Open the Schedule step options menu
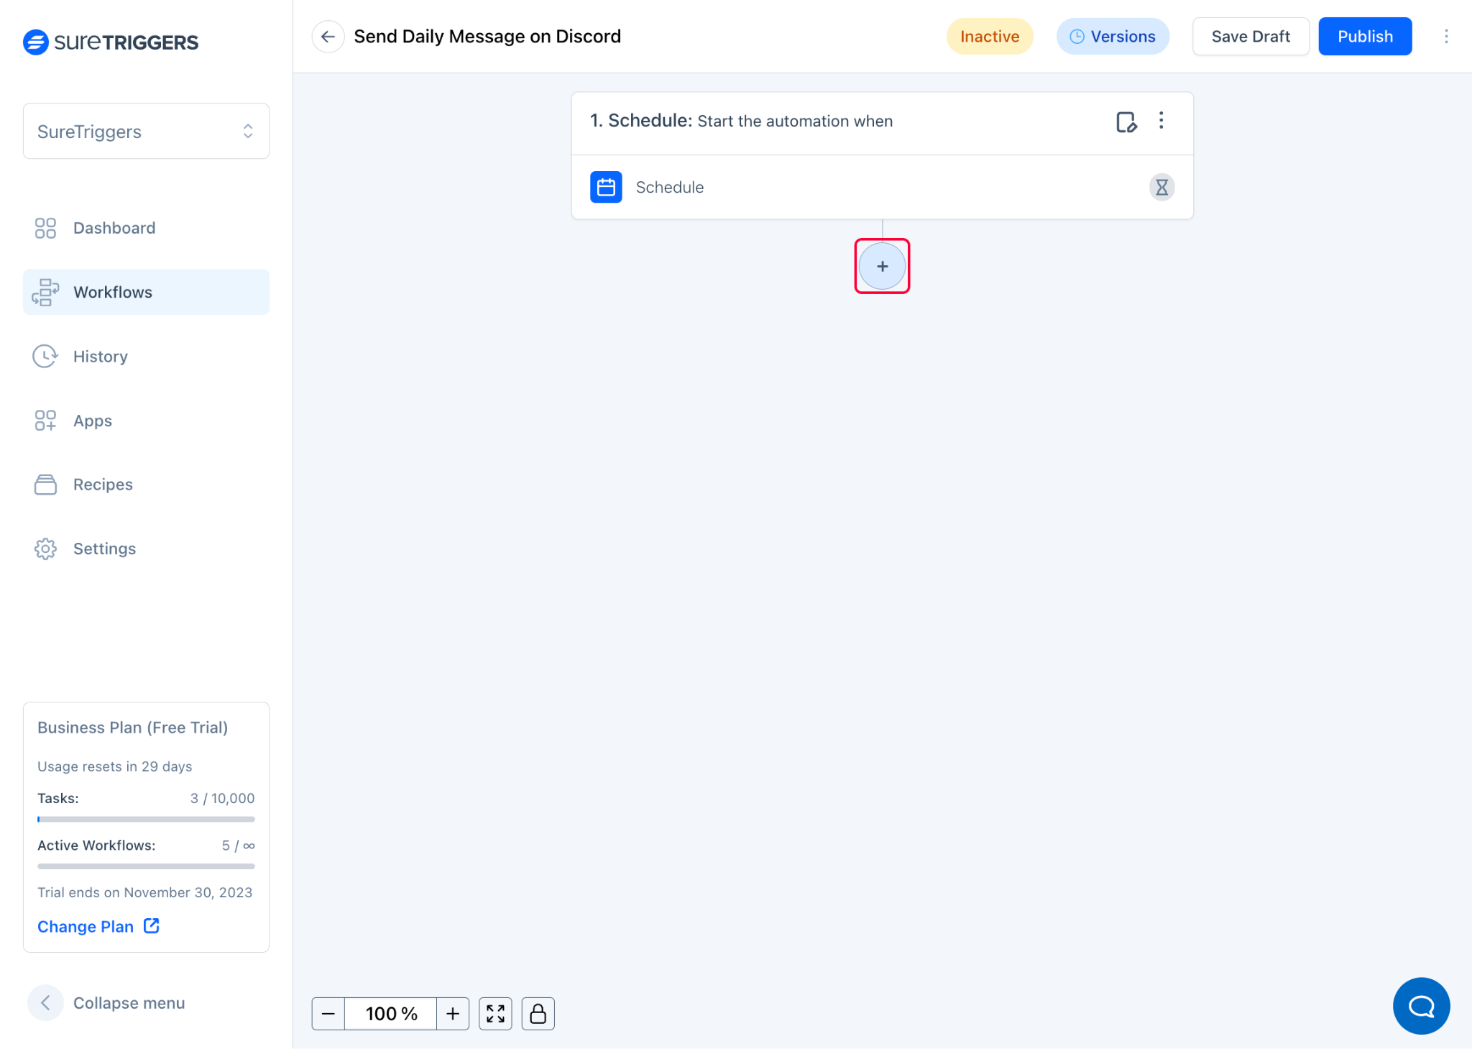The width and height of the screenshot is (1472, 1049). coord(1161,122)
